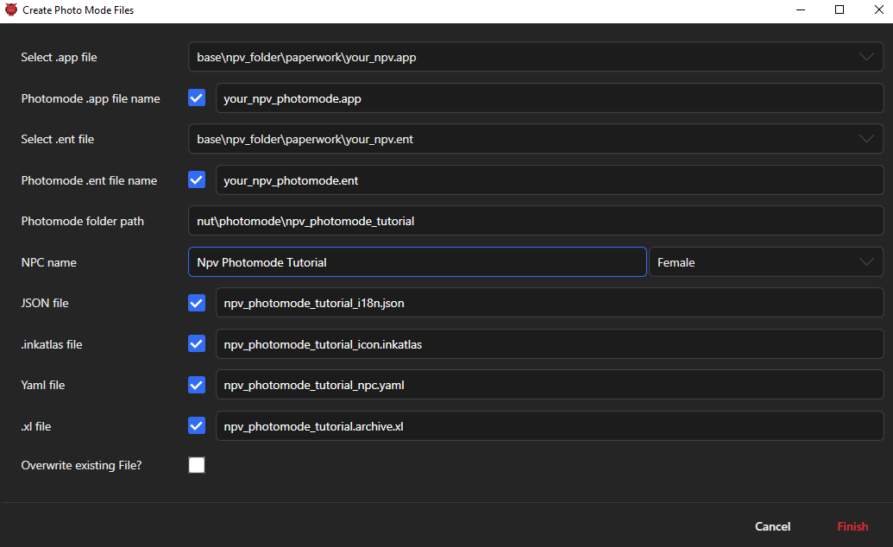Click the your_npv_photomode.ent text field
Screen dimensions: 893x547
549,180
